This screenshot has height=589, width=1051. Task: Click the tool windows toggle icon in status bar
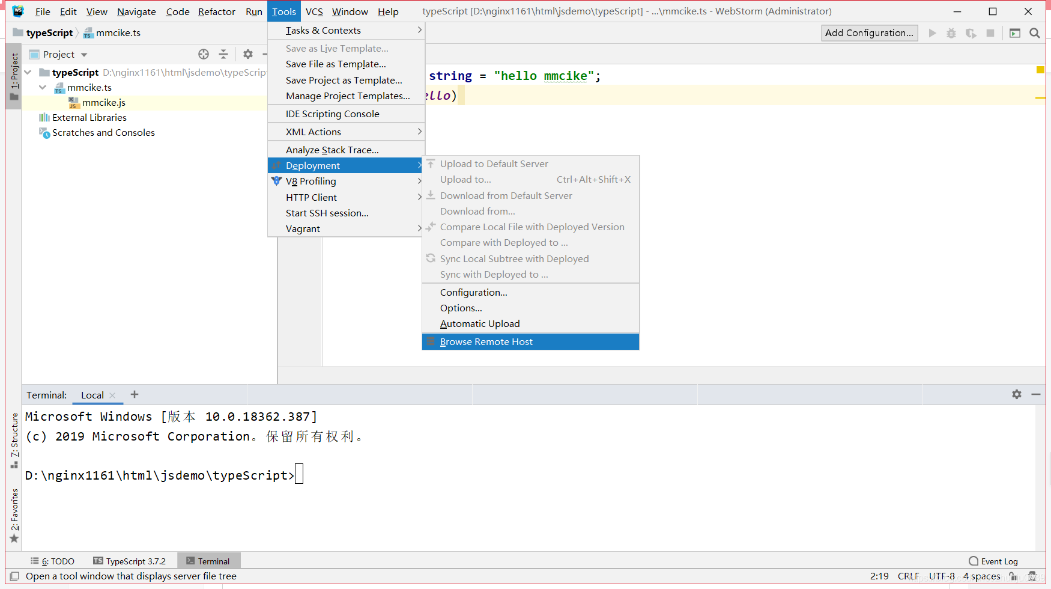[14, 576]
